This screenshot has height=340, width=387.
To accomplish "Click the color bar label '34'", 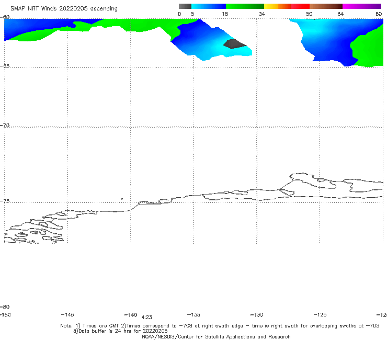I will (262, 14).
